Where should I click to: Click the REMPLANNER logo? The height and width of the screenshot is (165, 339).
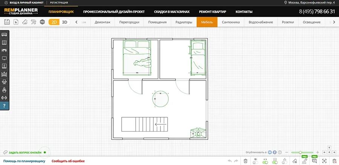pos(21,11)
